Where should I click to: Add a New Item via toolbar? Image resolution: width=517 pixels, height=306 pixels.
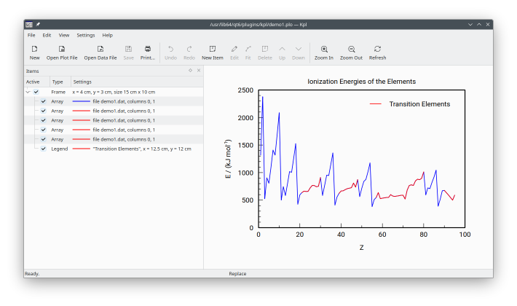212,49
